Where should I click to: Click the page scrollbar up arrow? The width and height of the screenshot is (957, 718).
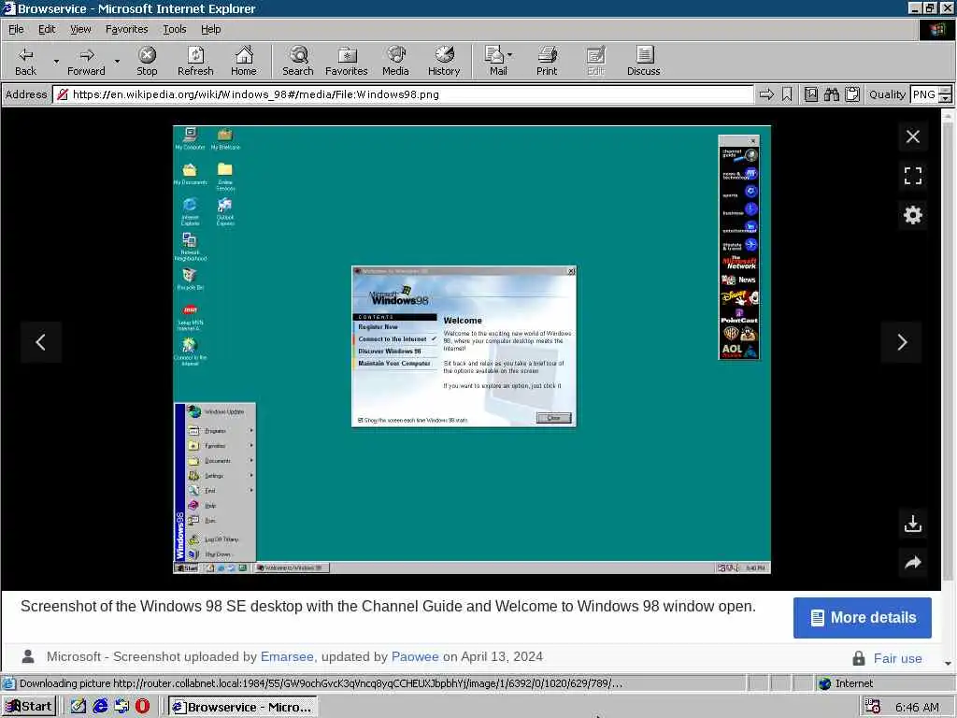coord(948,115)
